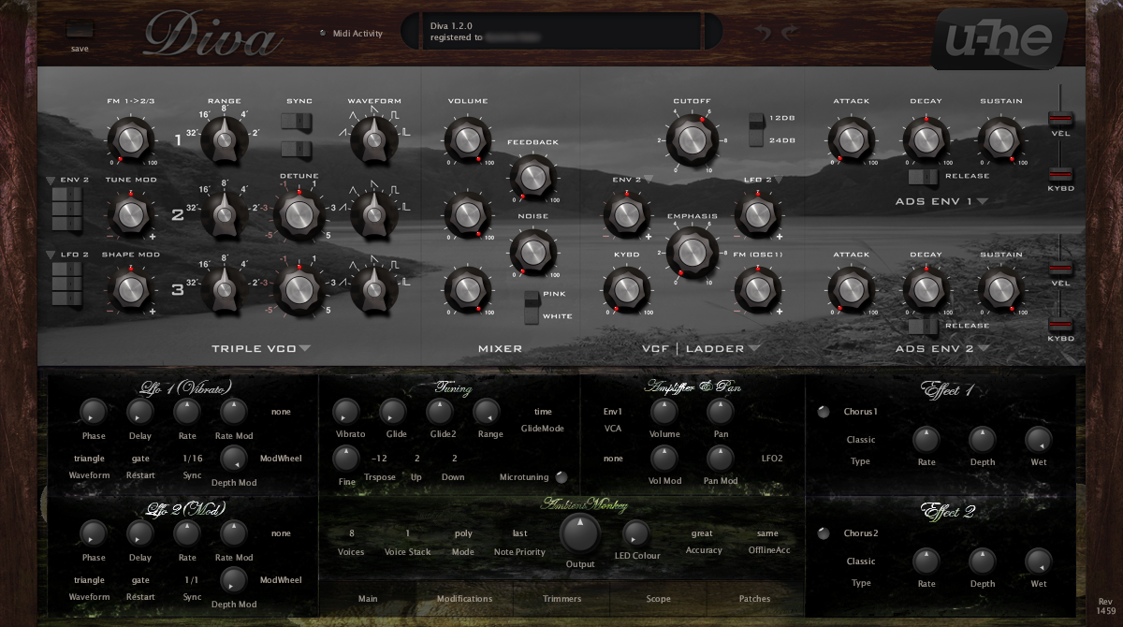Open the Triple VCO module dropdown

pyautogui.click(x=305, y=349)
